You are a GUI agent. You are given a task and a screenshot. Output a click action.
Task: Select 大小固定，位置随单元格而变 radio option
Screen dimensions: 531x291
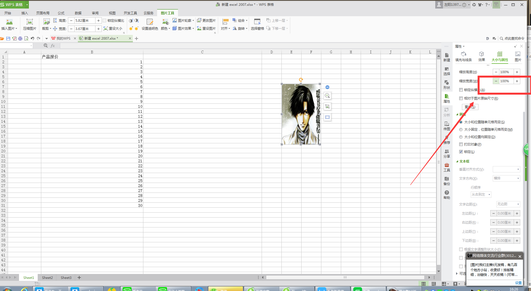461,130
